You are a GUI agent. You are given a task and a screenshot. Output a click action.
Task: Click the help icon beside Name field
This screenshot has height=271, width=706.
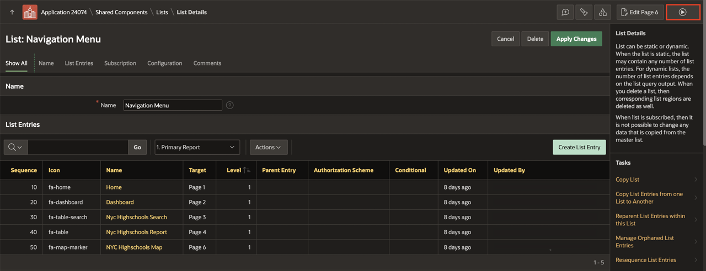pyautogui.click(x=230, y=105)
